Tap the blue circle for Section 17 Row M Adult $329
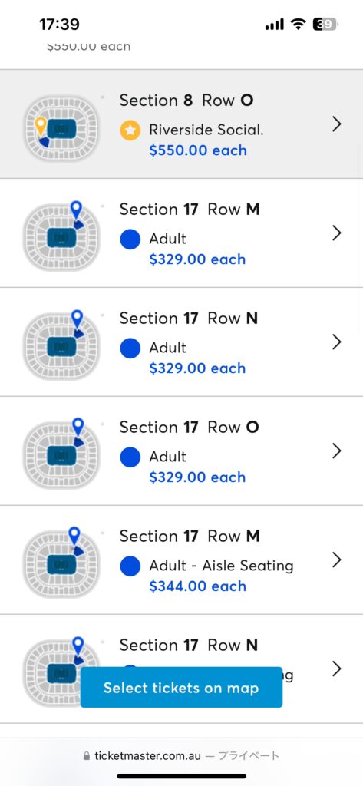Image resolution: width=363 pixels, height=786 pixels. (x=130, y=239)
